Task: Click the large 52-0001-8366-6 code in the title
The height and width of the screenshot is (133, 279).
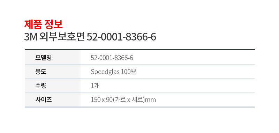Action: [121, 37]
